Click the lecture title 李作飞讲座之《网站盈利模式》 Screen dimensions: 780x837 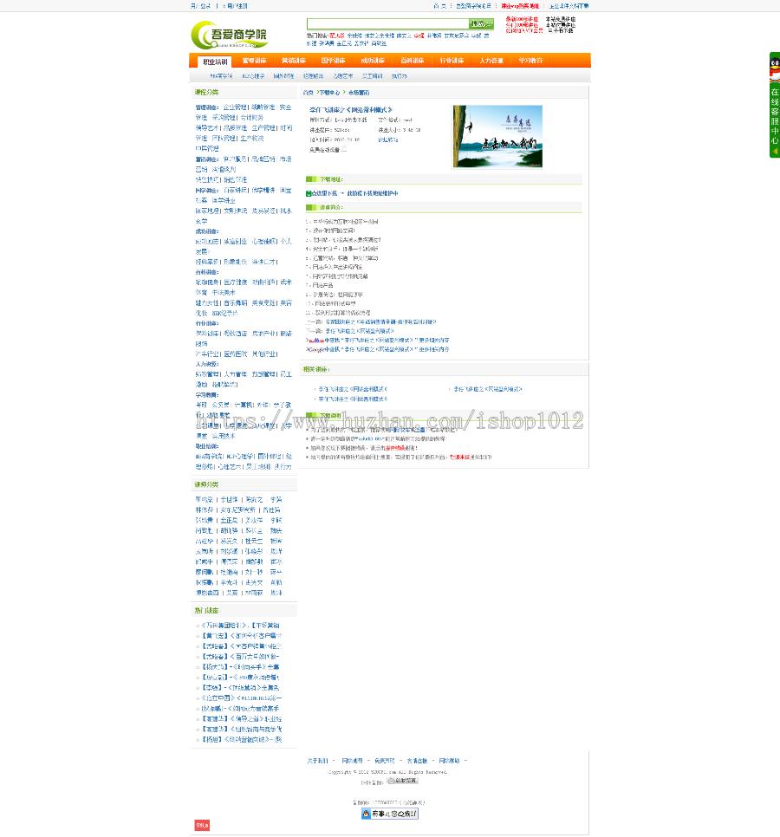[x=351, y=109]
